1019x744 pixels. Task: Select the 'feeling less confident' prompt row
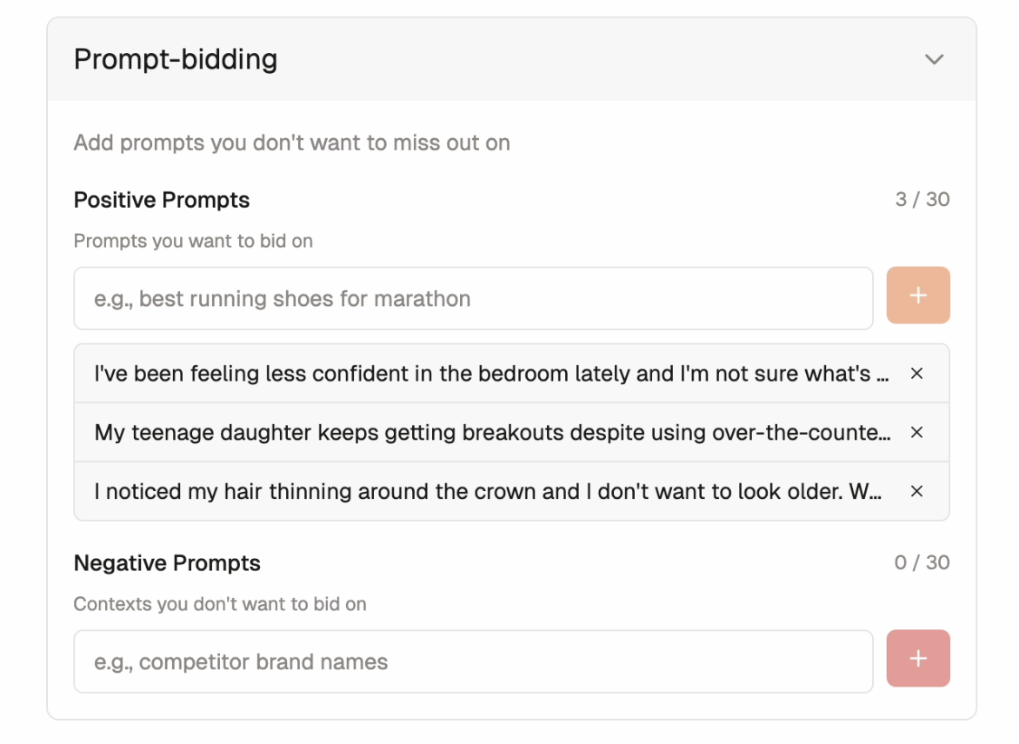click(x=487, y=374)
